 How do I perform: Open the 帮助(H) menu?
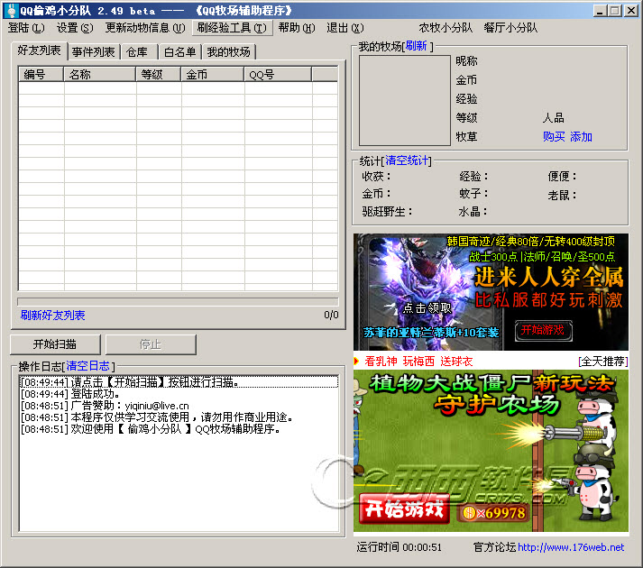pos(297,28)
